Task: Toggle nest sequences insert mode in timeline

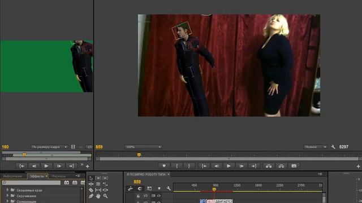Action: (130, 188)
